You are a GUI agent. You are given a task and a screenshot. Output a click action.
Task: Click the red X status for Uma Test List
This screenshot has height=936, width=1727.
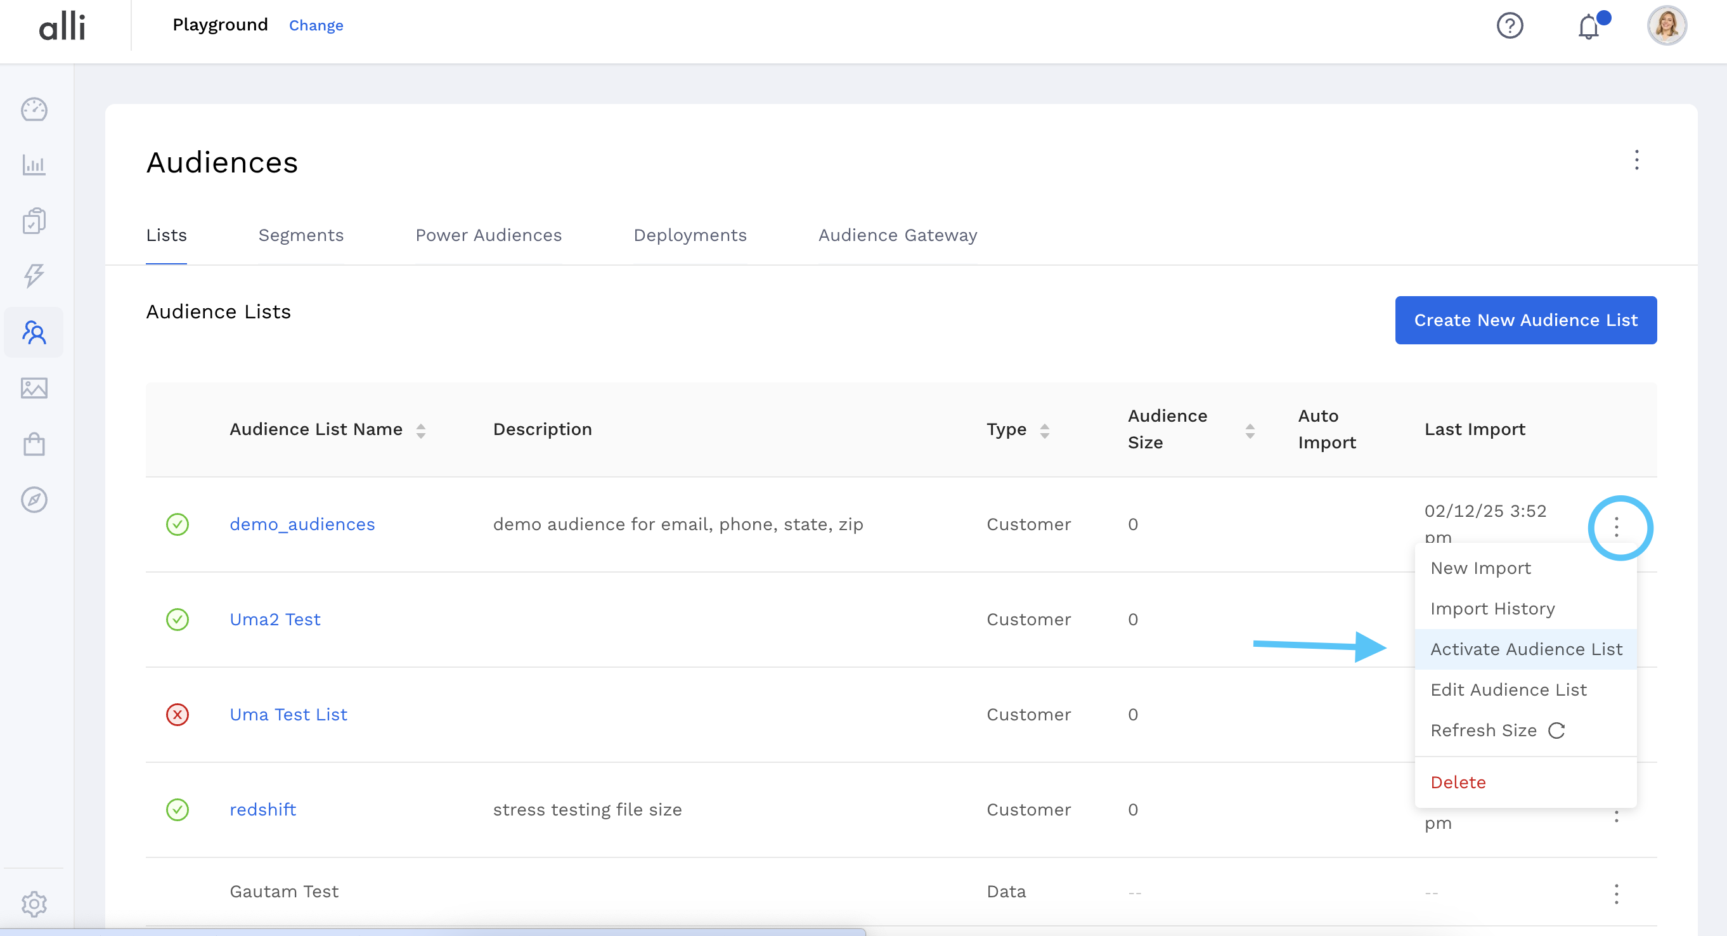pos(177,715)
